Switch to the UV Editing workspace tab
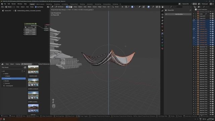 (65, 4)
